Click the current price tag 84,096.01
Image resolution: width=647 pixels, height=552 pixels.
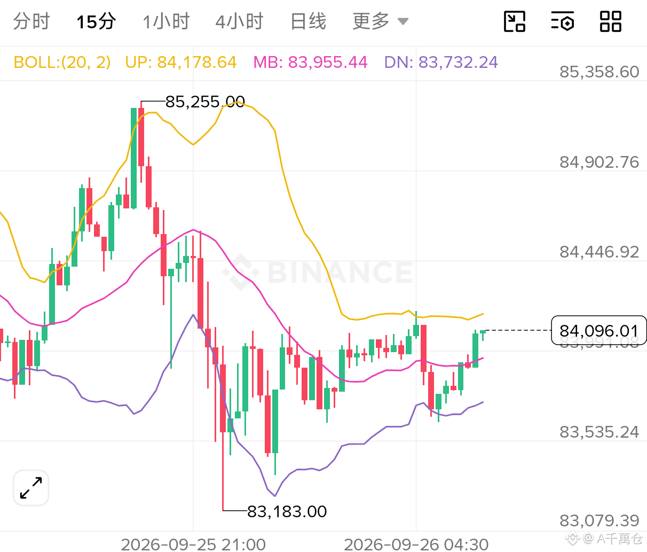click(x=598, y=331)
